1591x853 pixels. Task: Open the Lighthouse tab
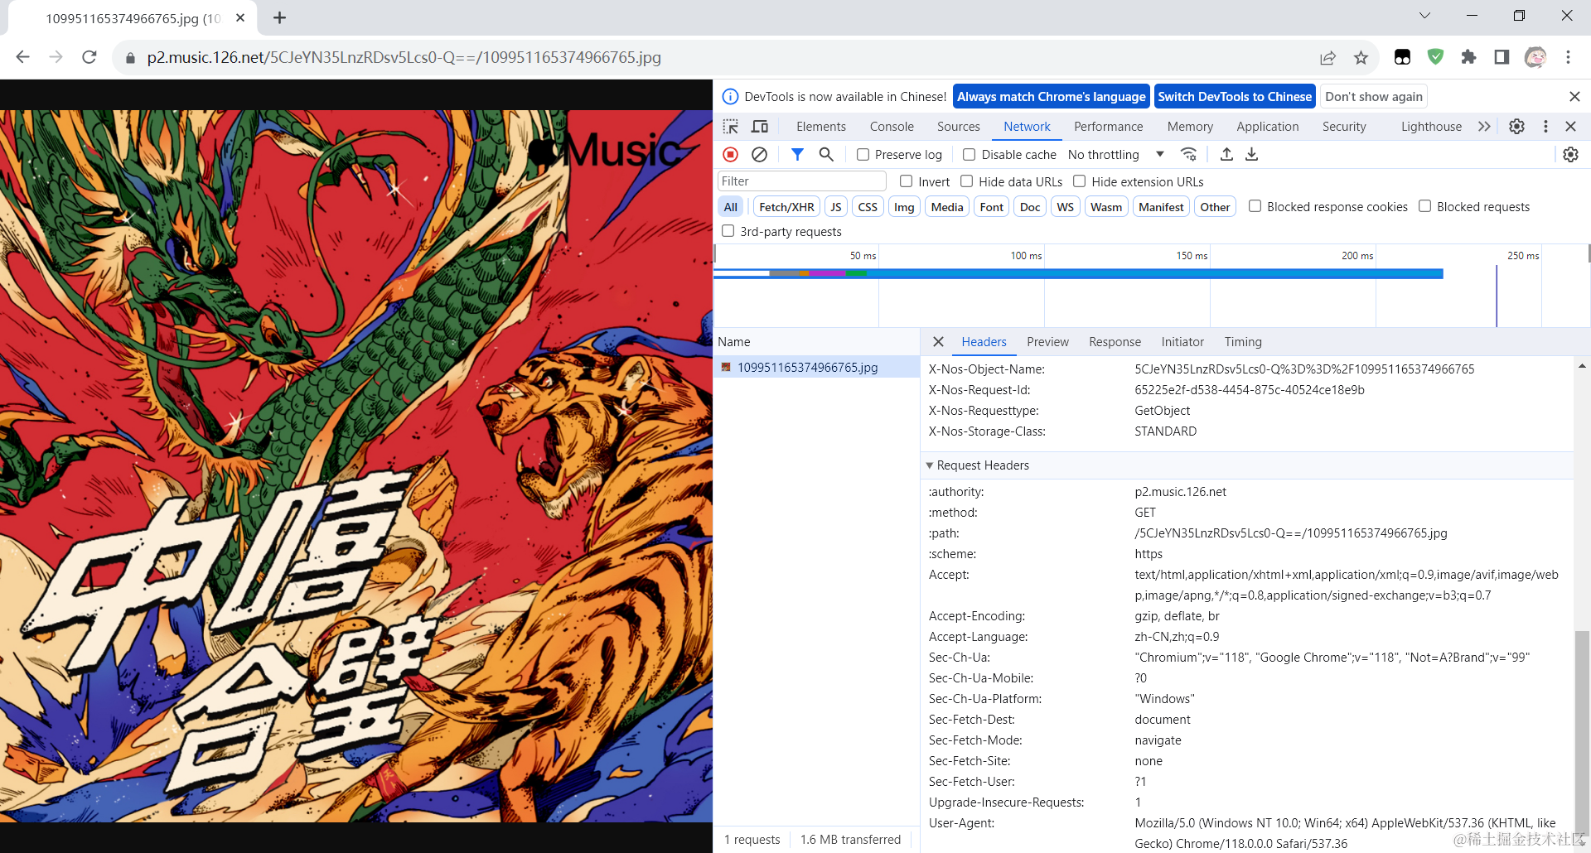[x=1431, y=127]
